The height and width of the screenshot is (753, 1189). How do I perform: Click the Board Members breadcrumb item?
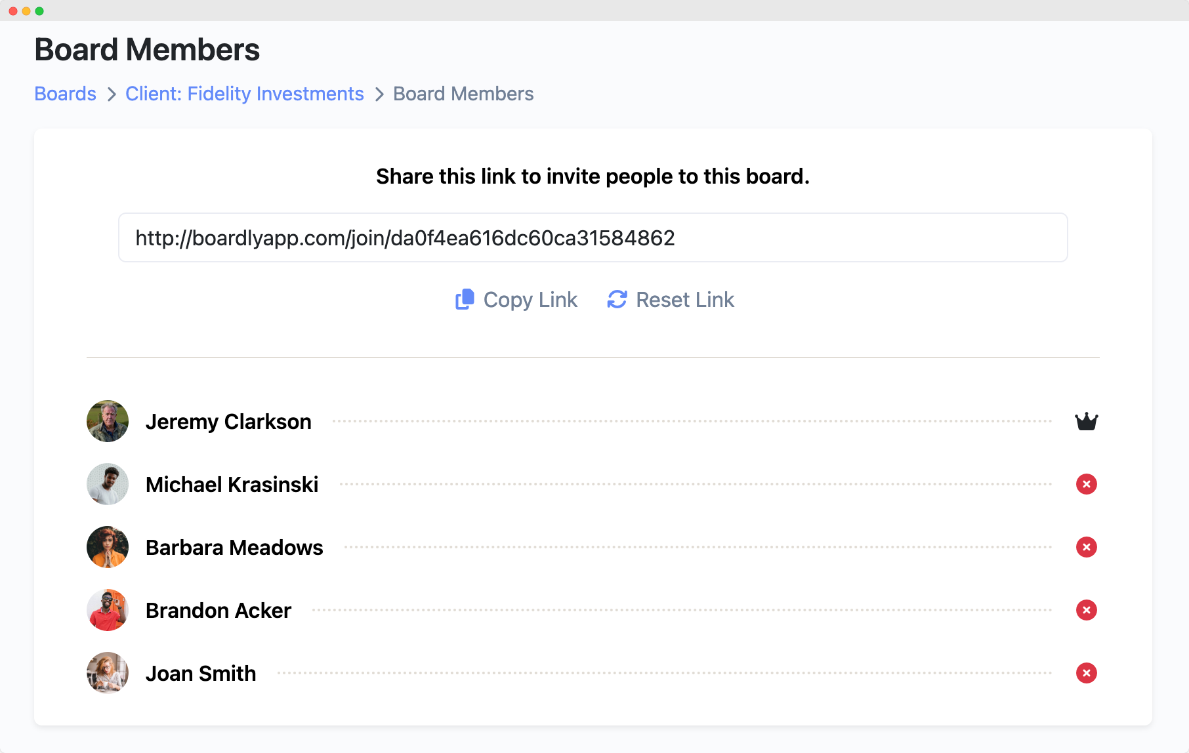(463, 94)
